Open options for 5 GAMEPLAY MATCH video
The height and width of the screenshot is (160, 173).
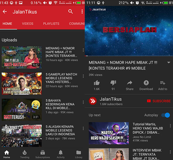[83, 76]
